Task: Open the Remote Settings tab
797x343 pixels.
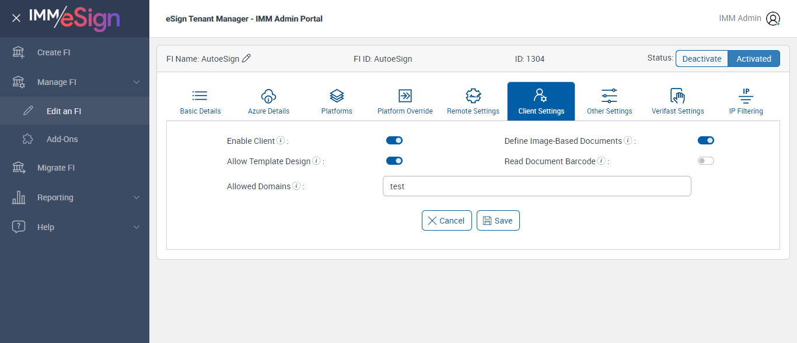Action: (473, 101)
